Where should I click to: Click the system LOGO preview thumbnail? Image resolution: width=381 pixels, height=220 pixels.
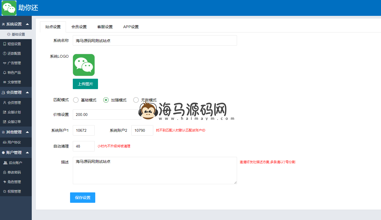click(x=84, y=65)
